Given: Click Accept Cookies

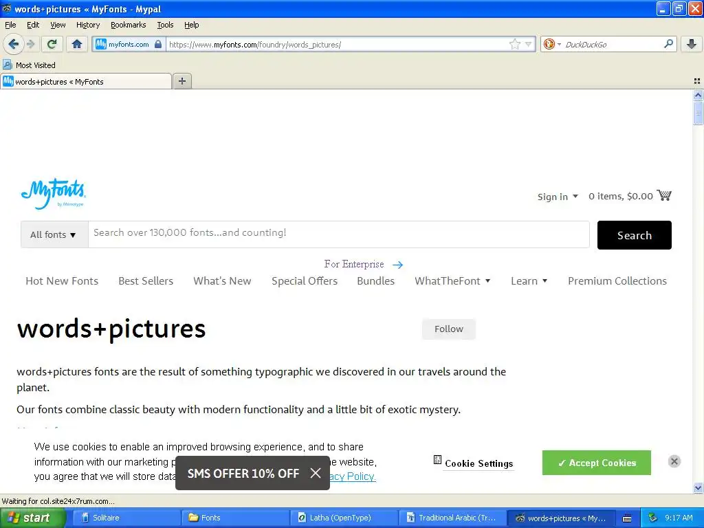Looking at the screenshot, I should (x=597, y=463).
